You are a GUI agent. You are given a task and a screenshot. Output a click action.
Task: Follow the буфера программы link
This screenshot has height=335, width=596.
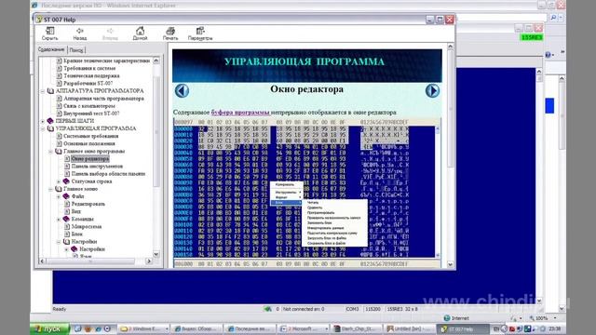pyautogui.click(x=240, y=113)
